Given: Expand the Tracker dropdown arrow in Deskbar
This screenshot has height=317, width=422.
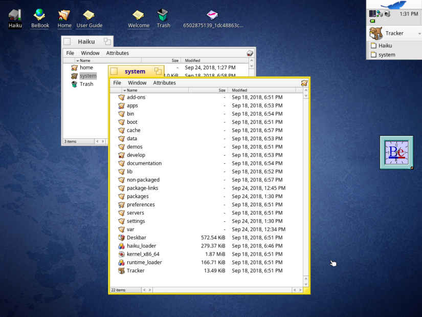Looking at the screenshot, I should (419, 33).
